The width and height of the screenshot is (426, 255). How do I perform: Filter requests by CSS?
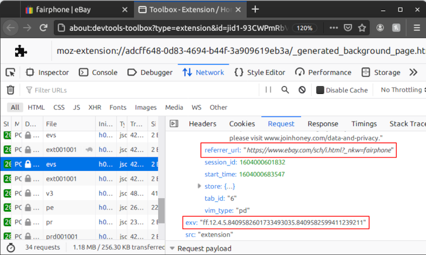59,107
